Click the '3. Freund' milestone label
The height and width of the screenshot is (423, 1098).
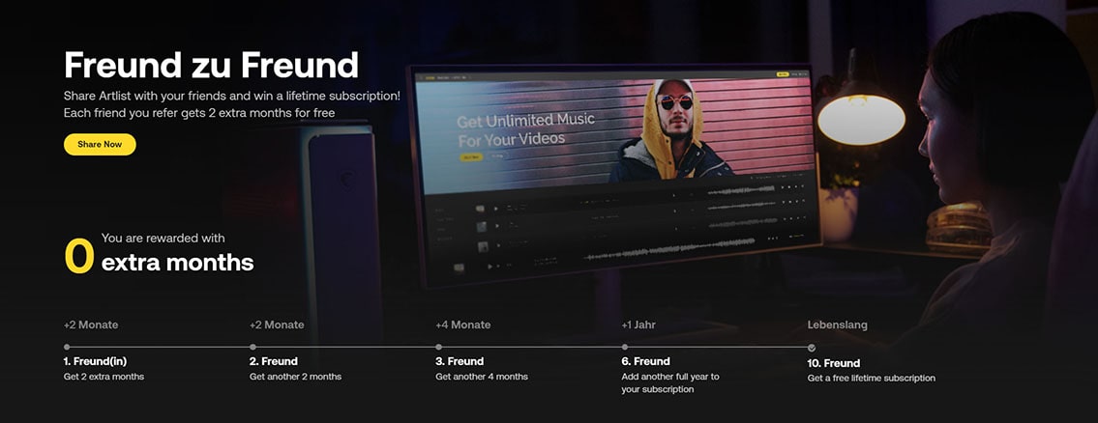click(460, 361)
